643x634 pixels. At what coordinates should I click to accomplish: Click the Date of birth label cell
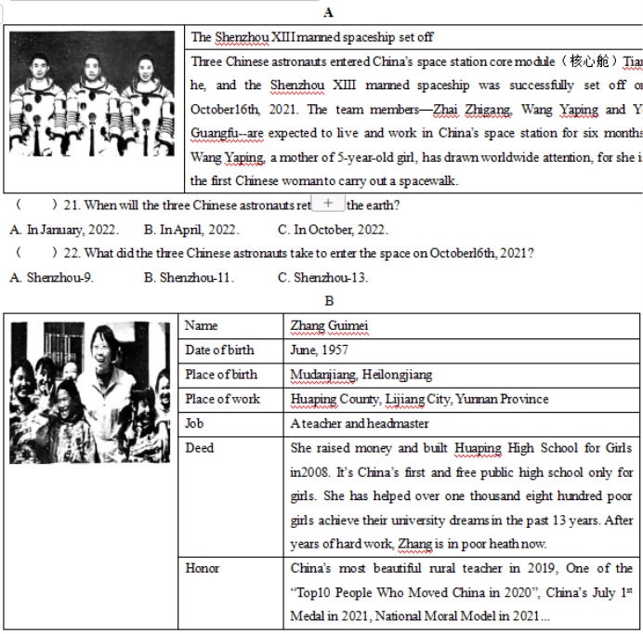point(219,350)
